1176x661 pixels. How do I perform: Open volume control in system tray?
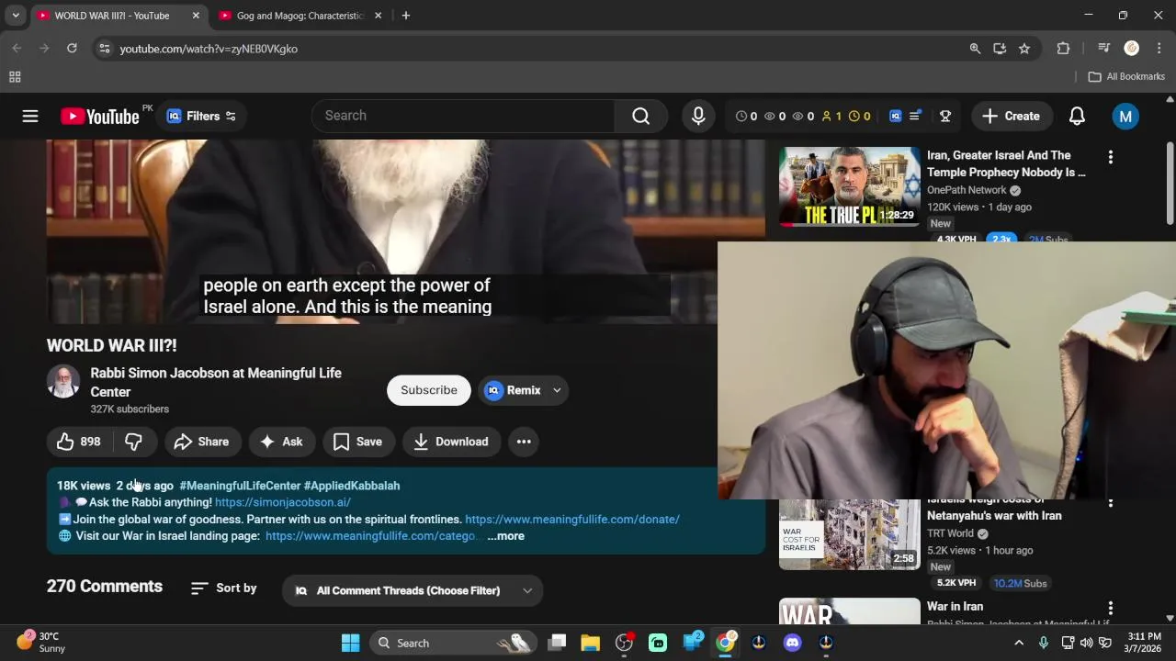(x=1087, y=644)
